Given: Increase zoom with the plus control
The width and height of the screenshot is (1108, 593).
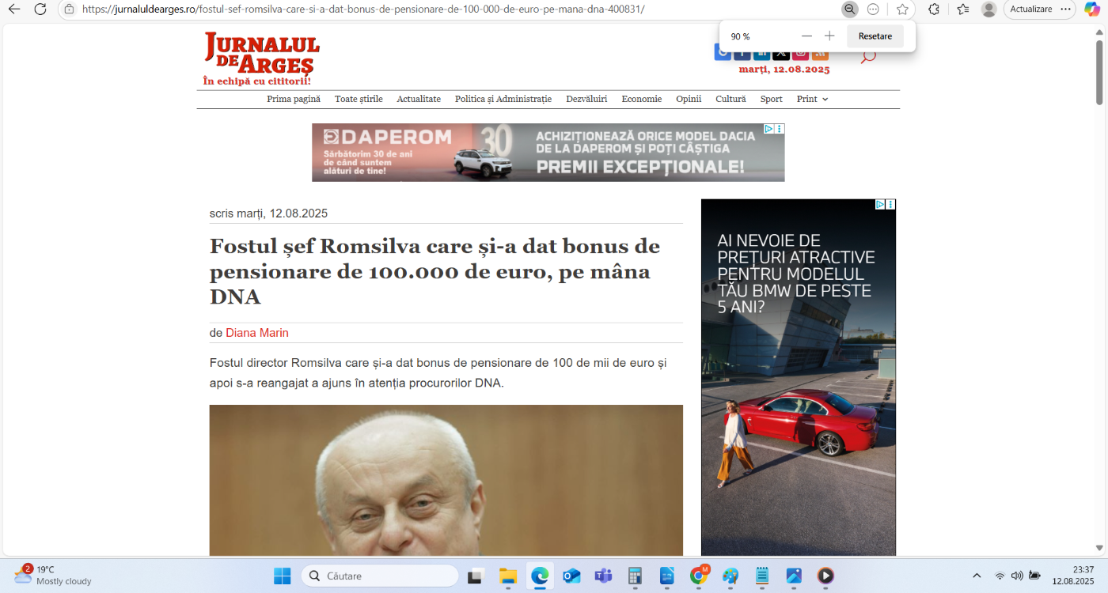Looking at the screenshot, I should click(x=829, y=36).
